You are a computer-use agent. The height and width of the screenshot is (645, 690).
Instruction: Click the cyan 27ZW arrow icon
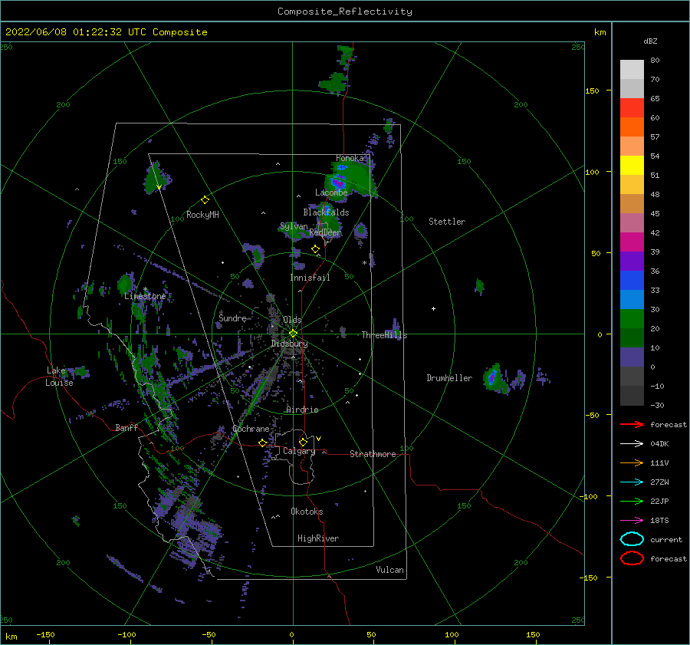pyautogui.click(x=632, y=482)
